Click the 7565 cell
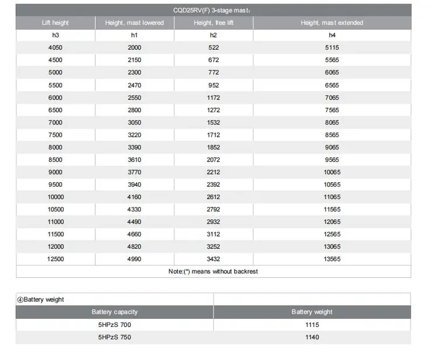This screenshot has width=438, height=362. coord(332,110)
